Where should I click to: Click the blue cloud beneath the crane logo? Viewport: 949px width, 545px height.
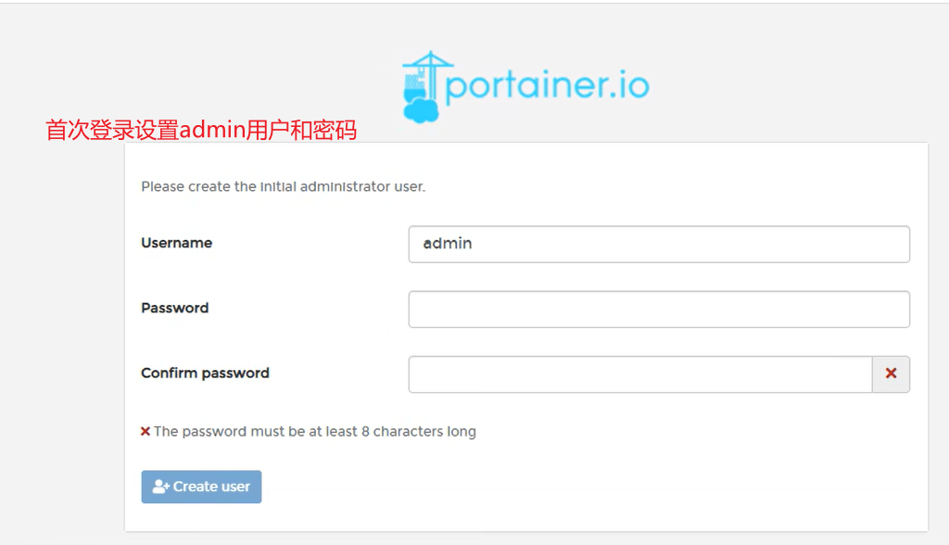pyautogui.click(x=422, y=111)
